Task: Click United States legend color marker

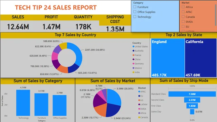Action: point(133,47)
